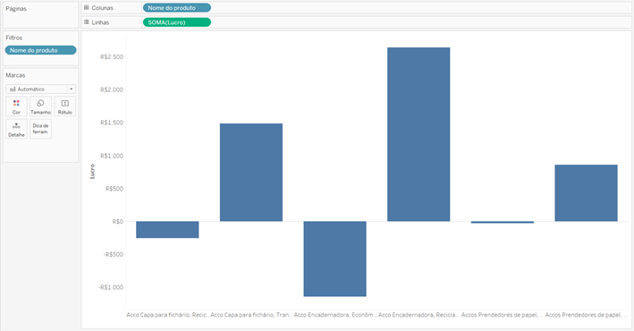Select the -R$1.000 axis label
The width and height of the screenshot is (634, 331).
click(111, 287)
